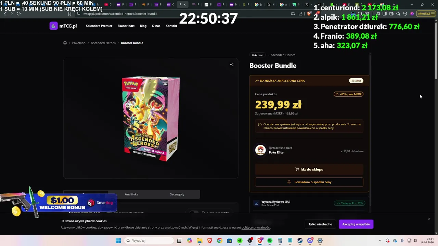The height and width of the screenshot is (246, 438).
Task: Open Google Chrome from the taskbar
Action: click(220, 241)
